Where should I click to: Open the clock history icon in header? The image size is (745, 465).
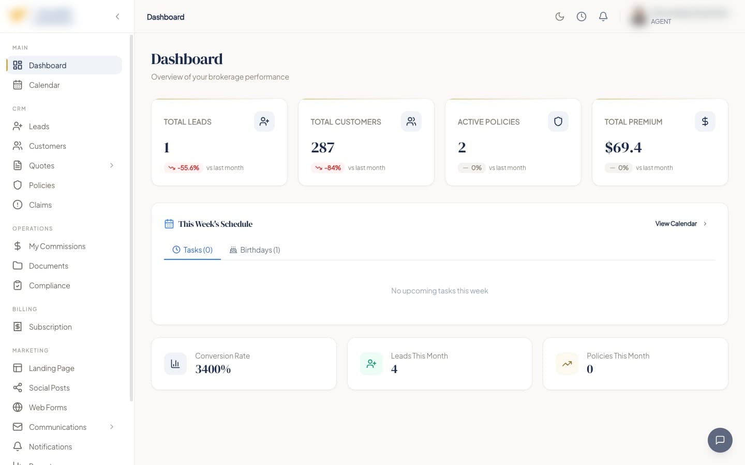coord(582,17)
